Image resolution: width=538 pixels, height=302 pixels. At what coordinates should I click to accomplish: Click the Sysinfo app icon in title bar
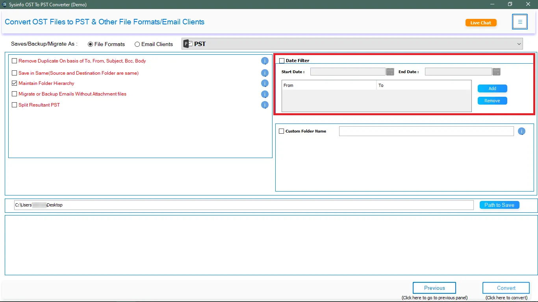4,4
